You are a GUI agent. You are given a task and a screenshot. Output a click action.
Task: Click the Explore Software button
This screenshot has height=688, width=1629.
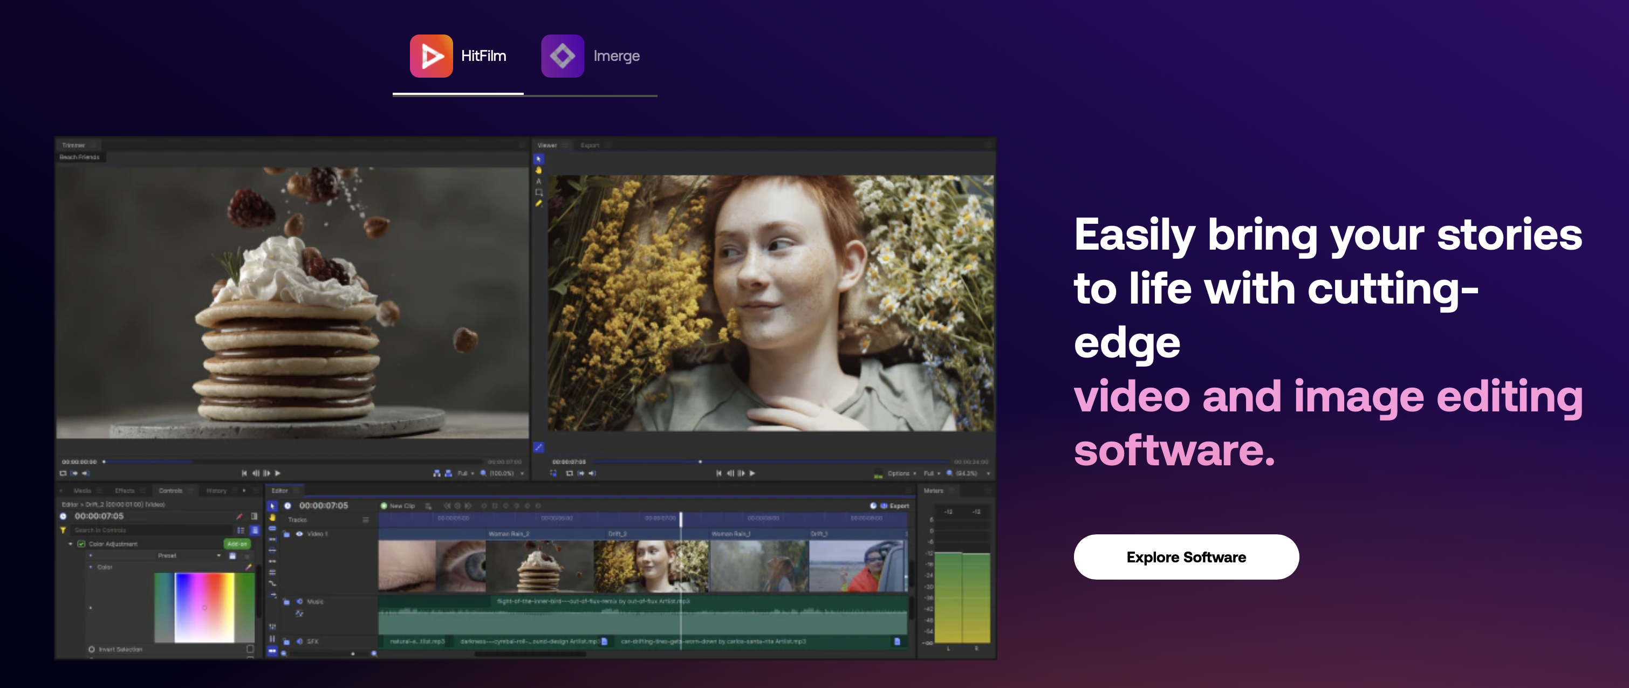pyautogui.click(x=1186, y=556)
